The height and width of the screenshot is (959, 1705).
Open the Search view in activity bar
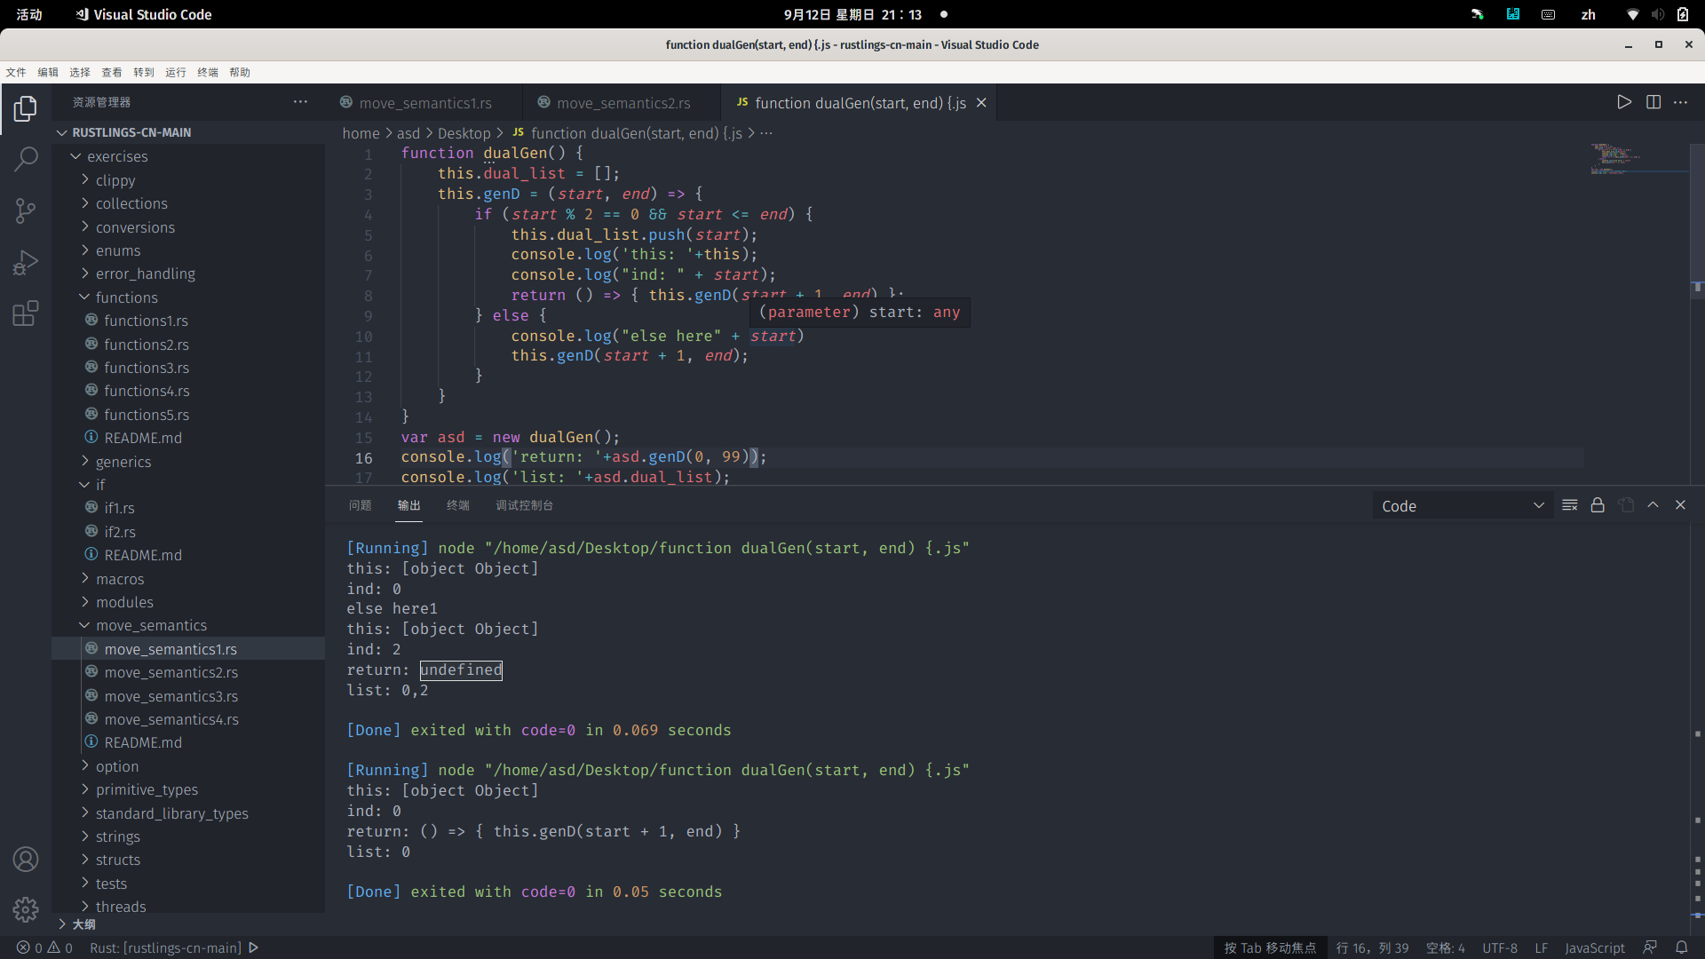[26, 160]
